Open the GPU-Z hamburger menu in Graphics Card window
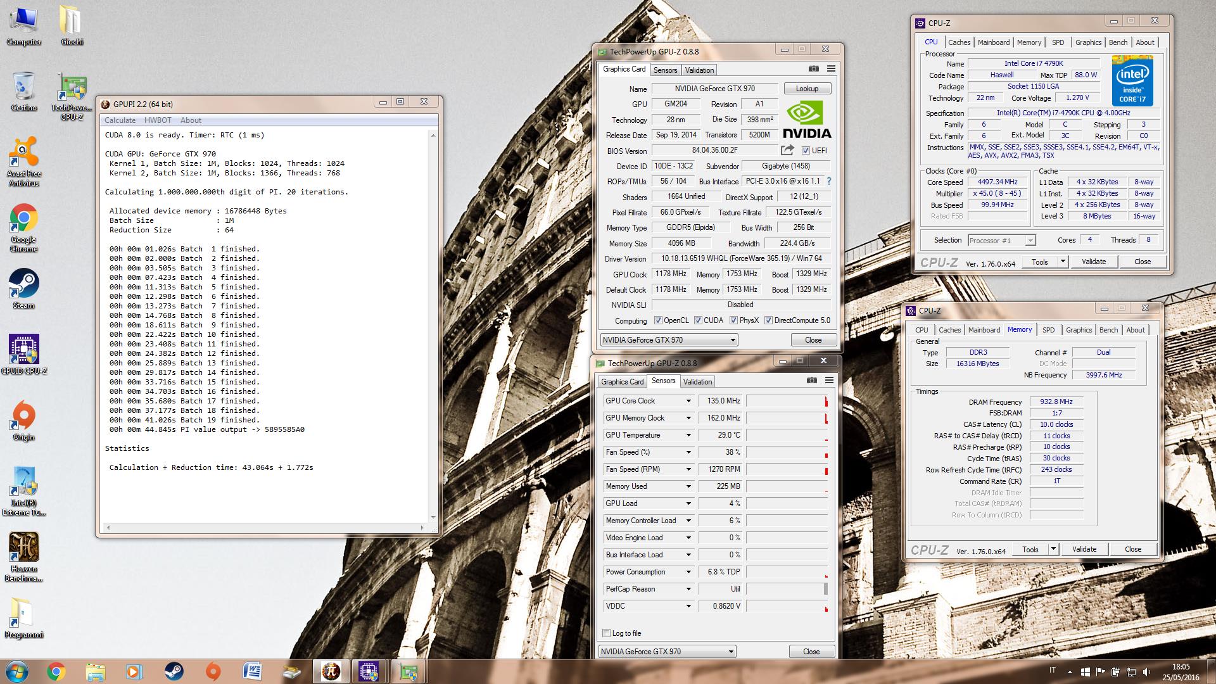This screenshot has width=1216, height=684. coord(831,68)
